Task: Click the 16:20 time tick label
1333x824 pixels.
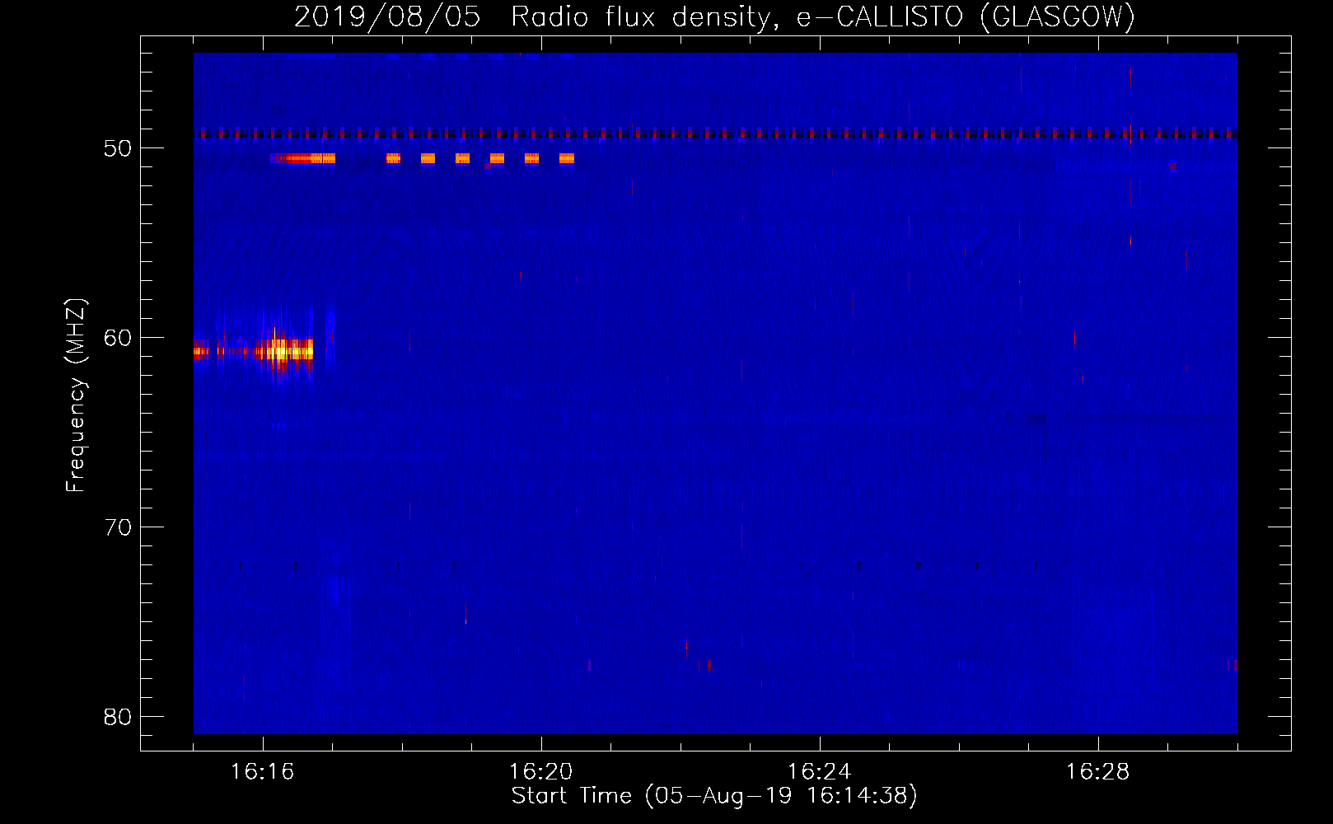Action: (x=541, y=772)
